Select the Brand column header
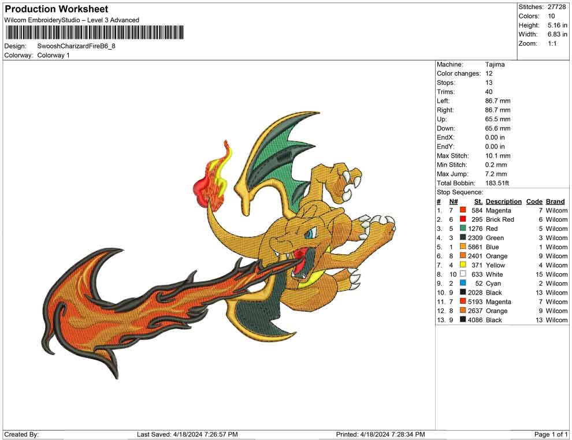This screenshot has width=572, height=440. (555, 201)
